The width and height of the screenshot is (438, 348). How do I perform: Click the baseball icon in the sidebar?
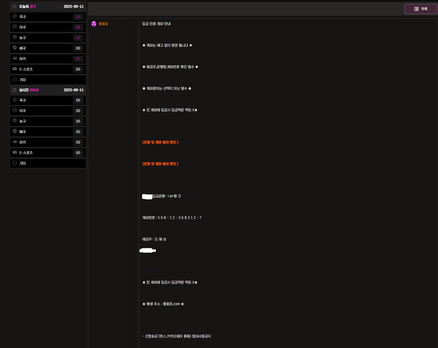(x=15, y=27)
